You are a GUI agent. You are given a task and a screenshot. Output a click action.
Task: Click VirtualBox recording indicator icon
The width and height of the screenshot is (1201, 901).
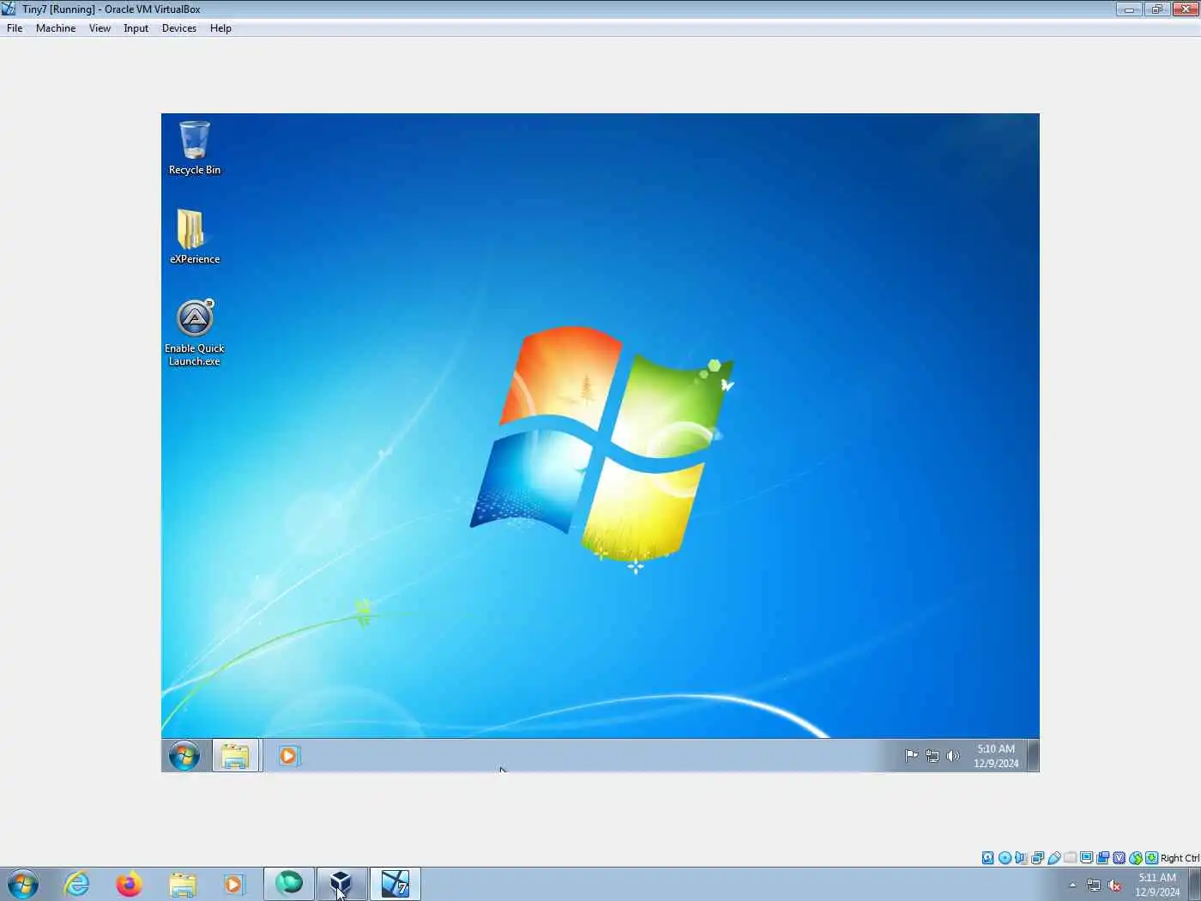1103,858
